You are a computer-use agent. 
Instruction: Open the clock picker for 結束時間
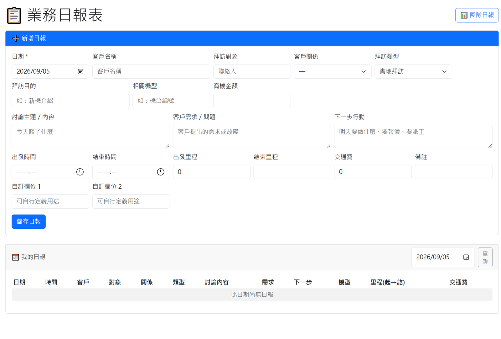161,172
